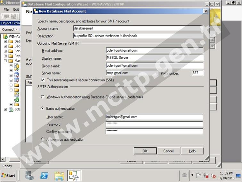242x182 pixels.
Task: Click the muted volume tray icon
Action: [213, 176]
